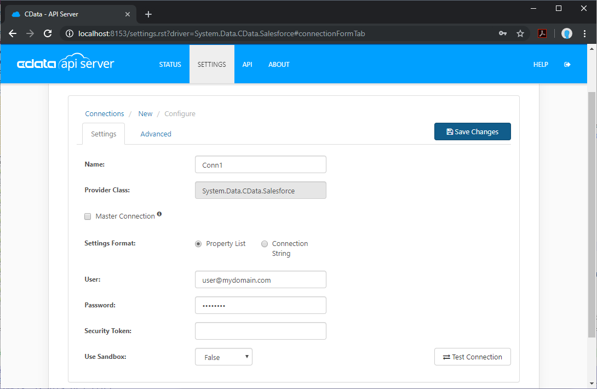Open the API navigation item
Screen dimensions: 597x389
tap(248, 65)
